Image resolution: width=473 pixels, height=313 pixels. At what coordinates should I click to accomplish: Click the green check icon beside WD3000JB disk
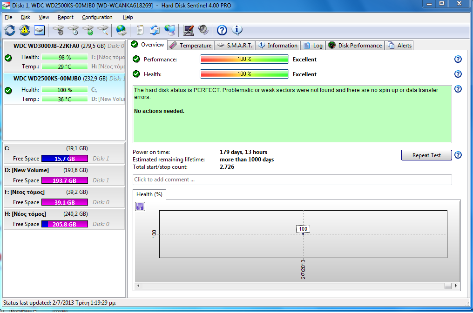(x=8, y=58)
